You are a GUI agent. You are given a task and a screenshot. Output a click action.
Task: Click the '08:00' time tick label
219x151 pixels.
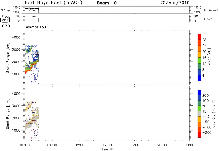80,145
